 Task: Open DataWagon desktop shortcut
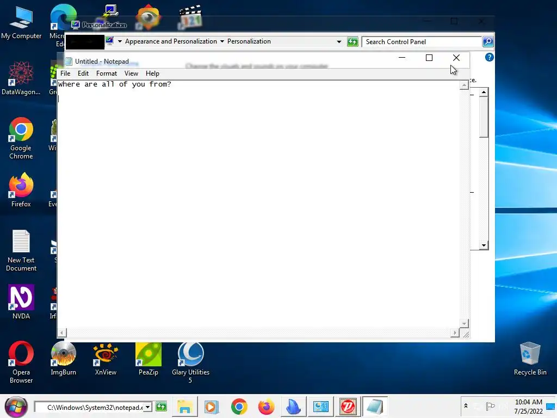tap(21, 78)
